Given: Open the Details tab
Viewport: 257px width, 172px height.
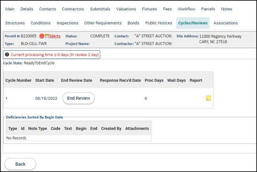Looking at the screenshot, I should (27, 9).
